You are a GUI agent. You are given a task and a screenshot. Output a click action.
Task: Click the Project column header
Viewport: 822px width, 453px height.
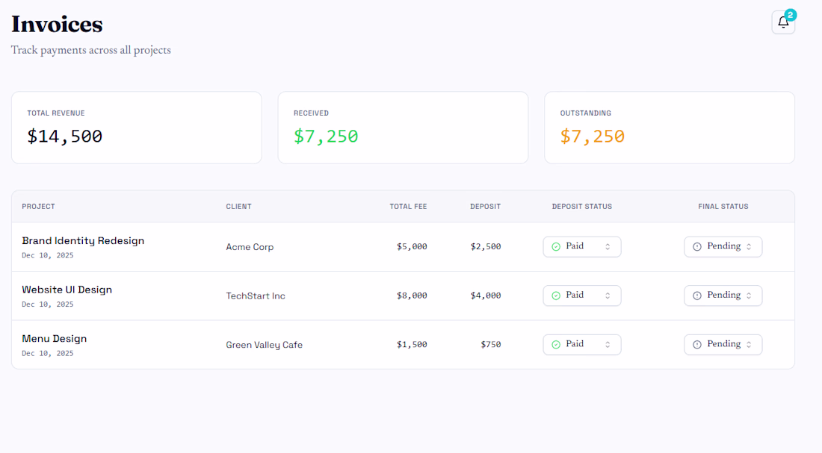[38, 207]
